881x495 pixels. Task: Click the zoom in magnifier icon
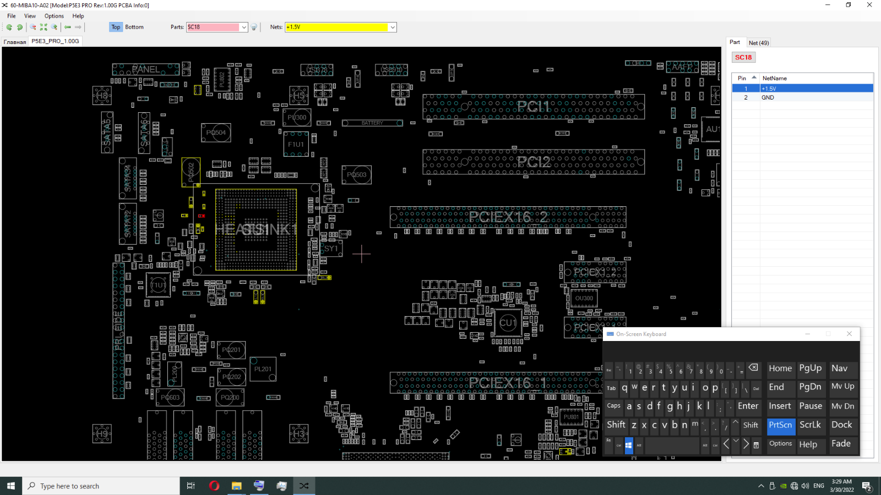(54, 27)
